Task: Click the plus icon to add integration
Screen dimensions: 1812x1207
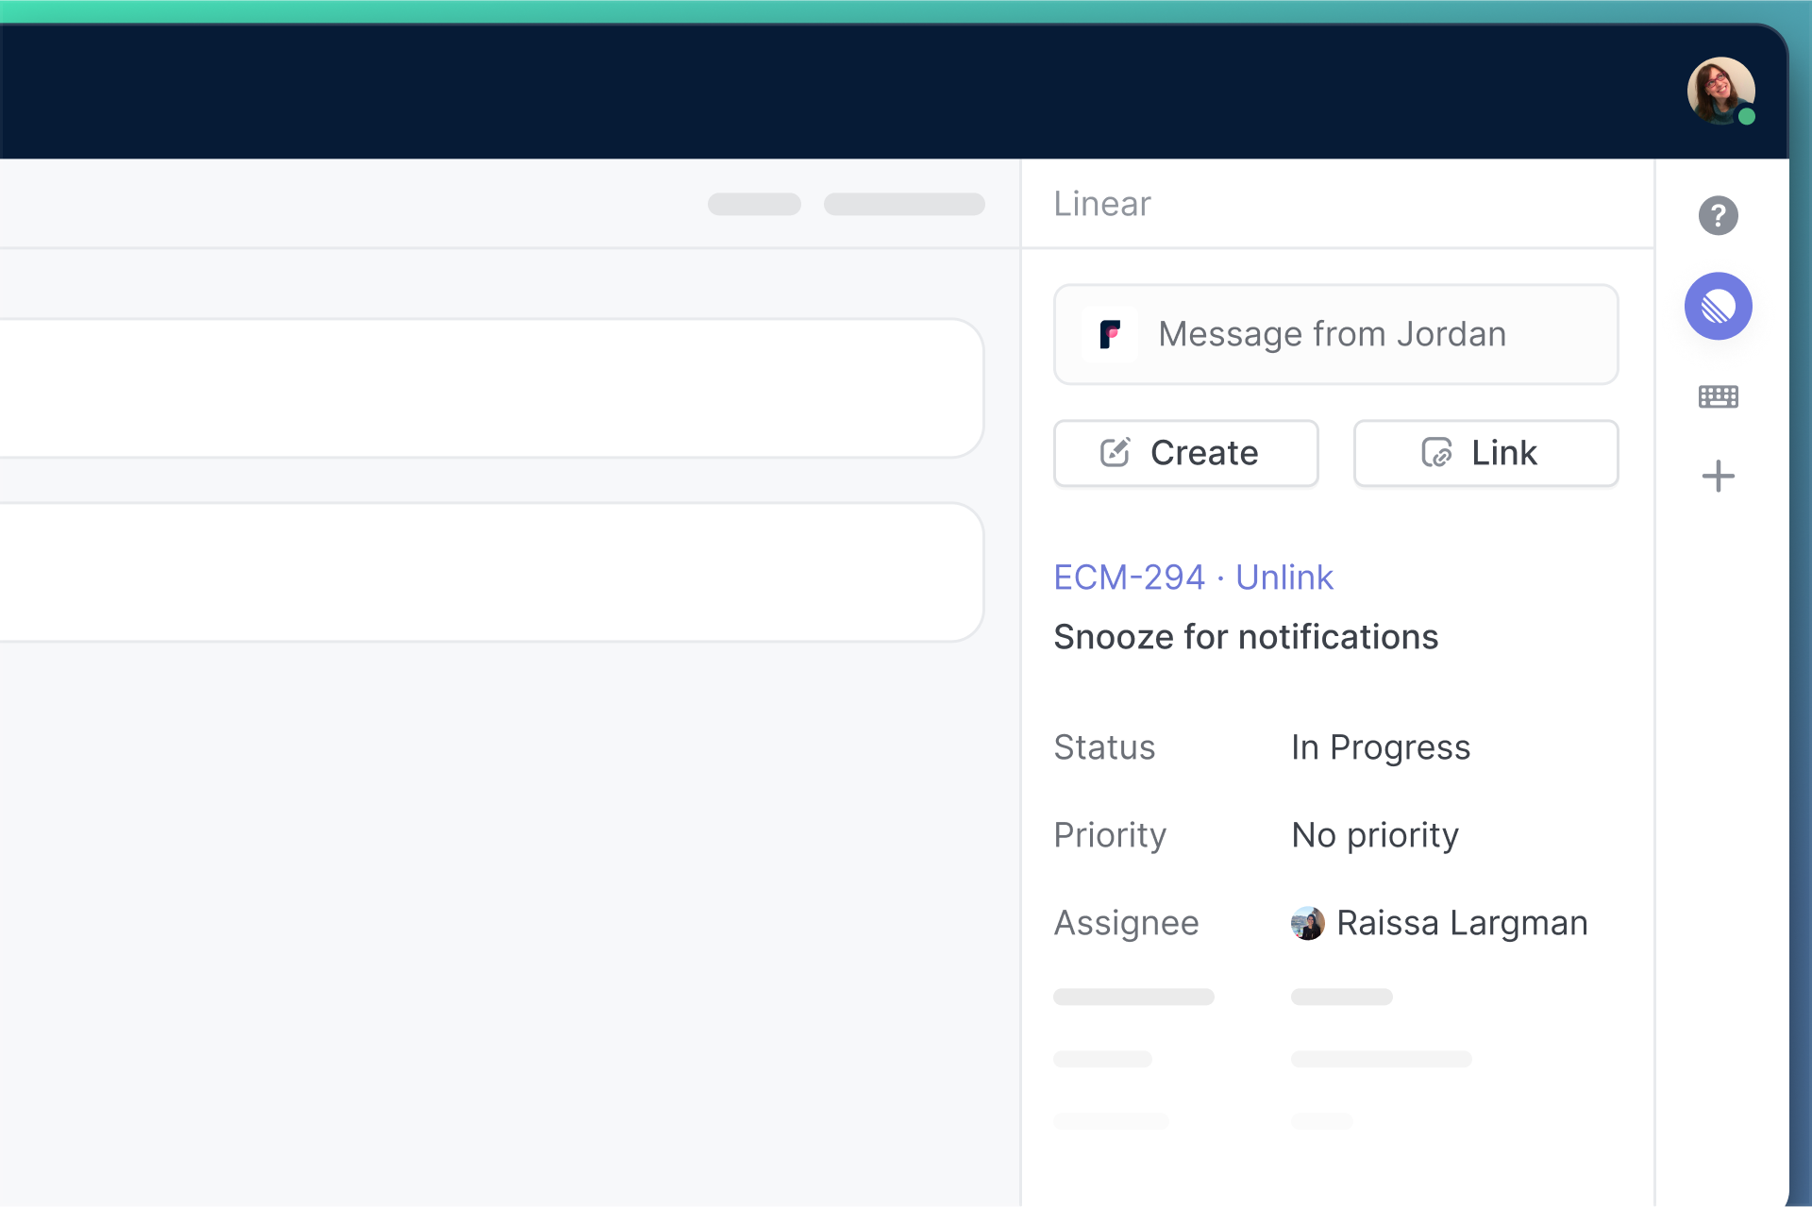Action: (x=1718, y=477)
